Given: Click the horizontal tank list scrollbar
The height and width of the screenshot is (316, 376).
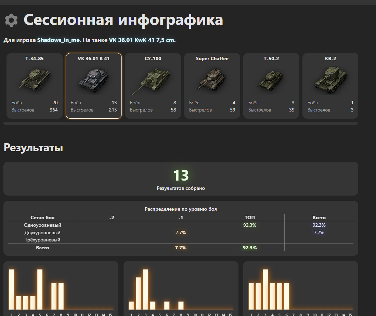Looking at the screenshot, I should (x=181, y=123).
